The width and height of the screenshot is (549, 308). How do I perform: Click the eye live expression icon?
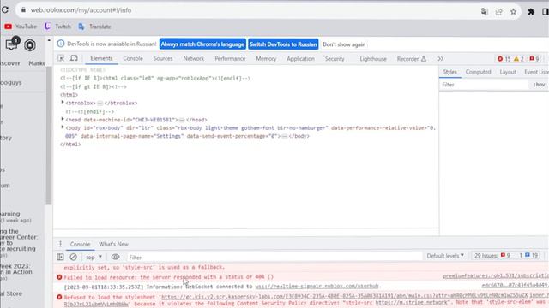[x=115, y=257]
